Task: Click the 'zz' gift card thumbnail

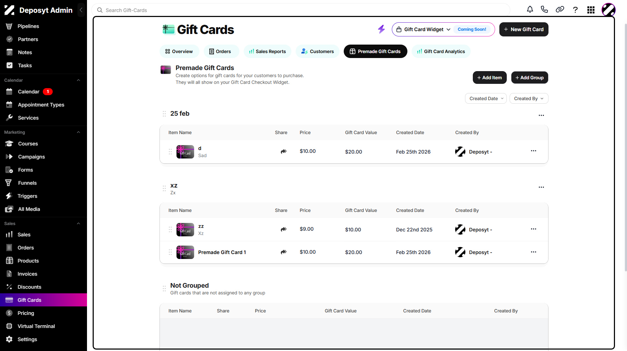Action: point(185,230)
